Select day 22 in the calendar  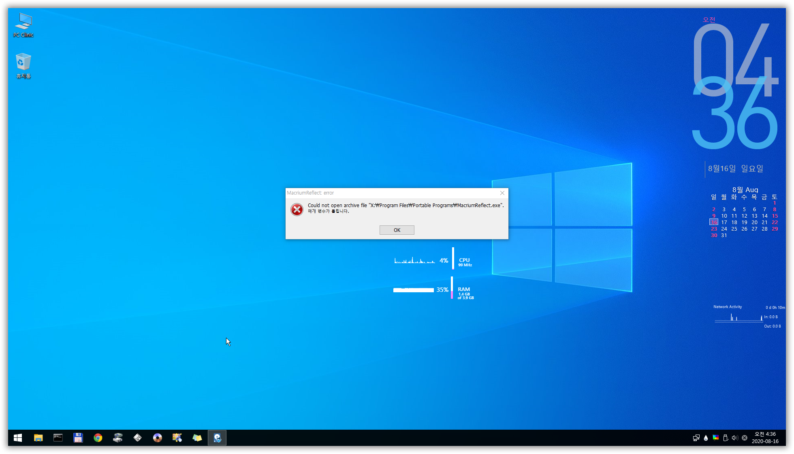(775, 222)
